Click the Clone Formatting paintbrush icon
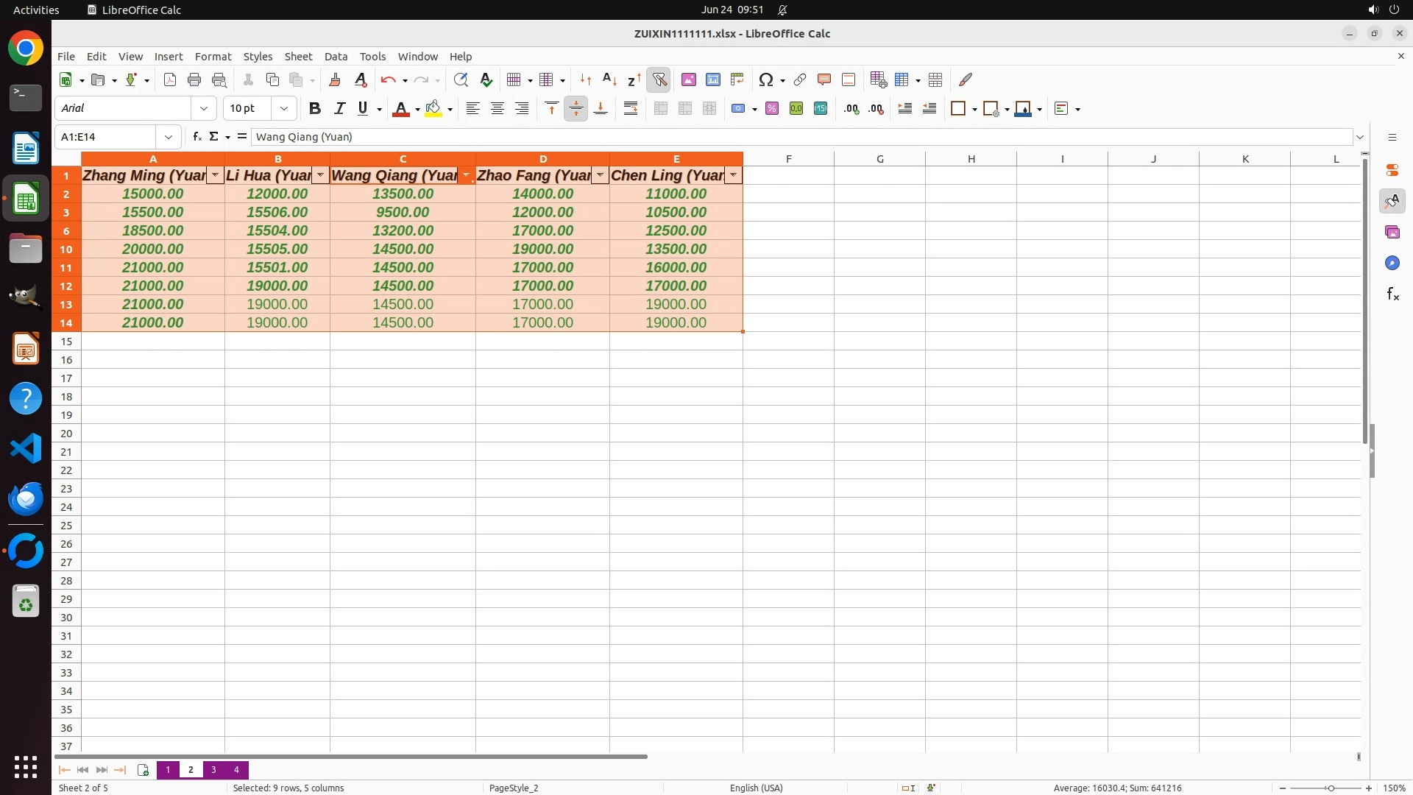The width and height of the screenshot is (1413, 795). coord(335,79)
